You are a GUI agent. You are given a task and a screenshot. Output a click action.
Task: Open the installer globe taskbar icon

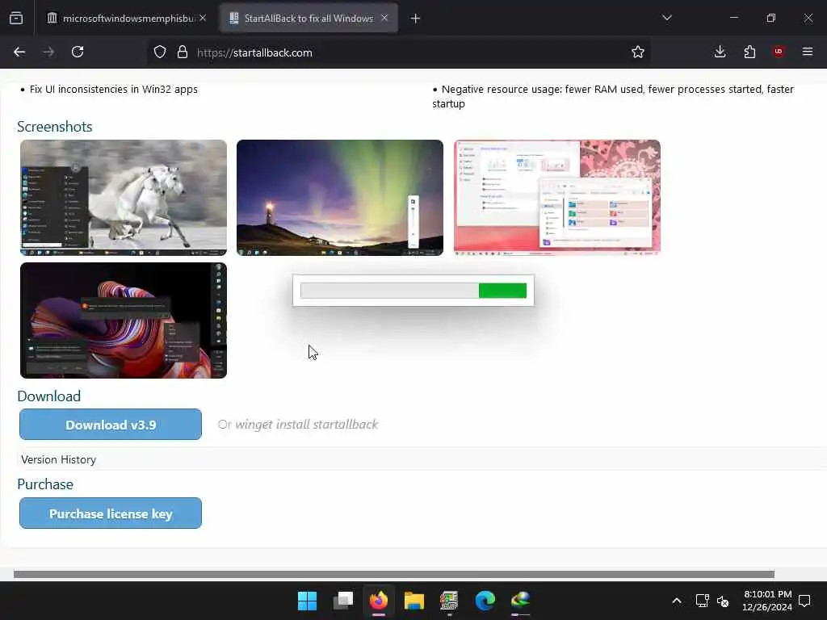(521, 601)
